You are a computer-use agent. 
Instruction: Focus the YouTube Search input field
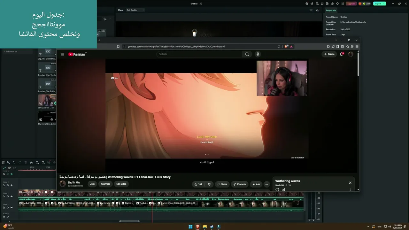200,54
